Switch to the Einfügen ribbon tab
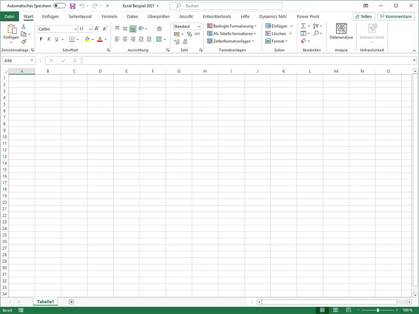 pos(50,17)
